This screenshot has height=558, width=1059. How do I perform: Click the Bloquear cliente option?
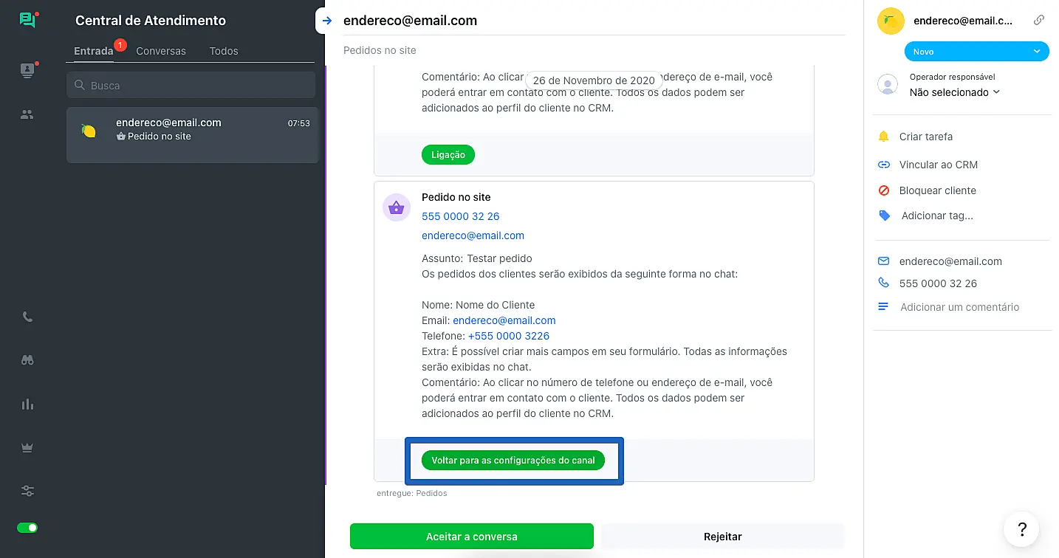tap(937, 190)
